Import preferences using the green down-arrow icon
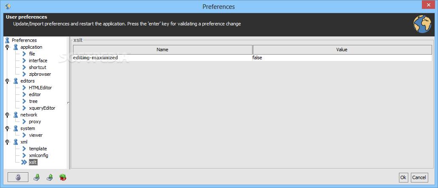Image resolution: width=438 pixels, height=188 pixels. pos(36,177)
